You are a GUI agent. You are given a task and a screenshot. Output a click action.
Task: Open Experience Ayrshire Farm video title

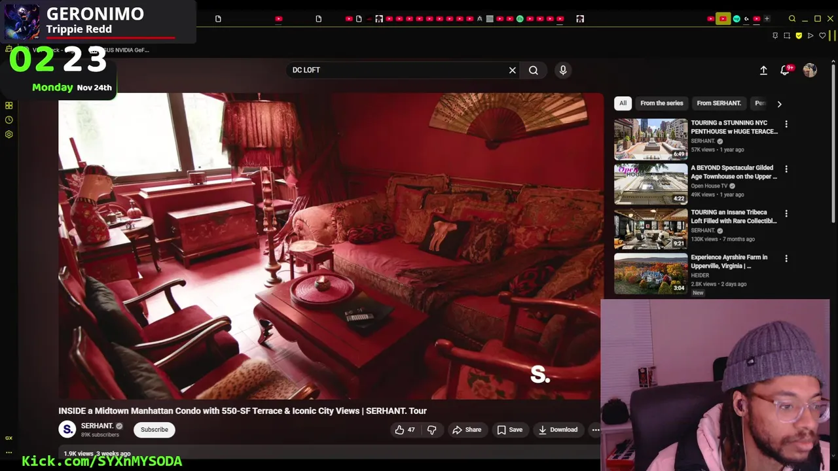click(729, 262)
